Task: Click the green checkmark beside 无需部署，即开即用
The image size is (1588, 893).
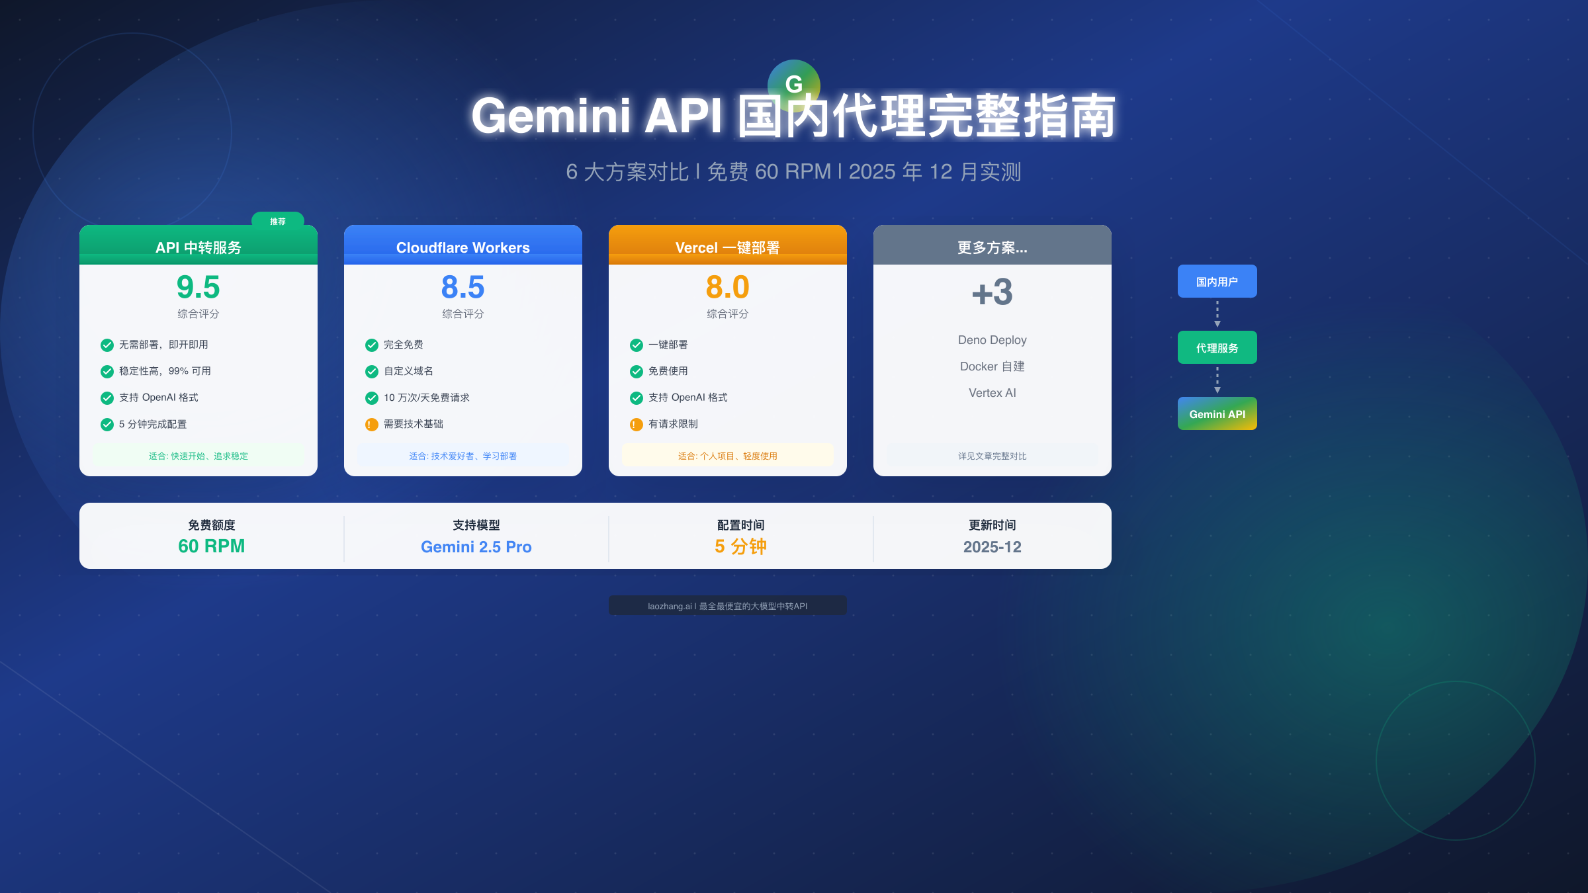Action: pyautogui.click(x=108, y=345)
